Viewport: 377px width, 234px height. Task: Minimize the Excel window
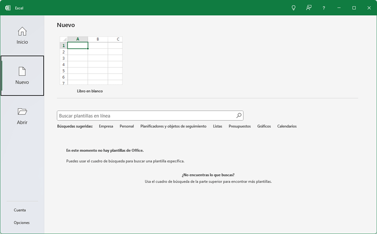click(x=339, y=8)
